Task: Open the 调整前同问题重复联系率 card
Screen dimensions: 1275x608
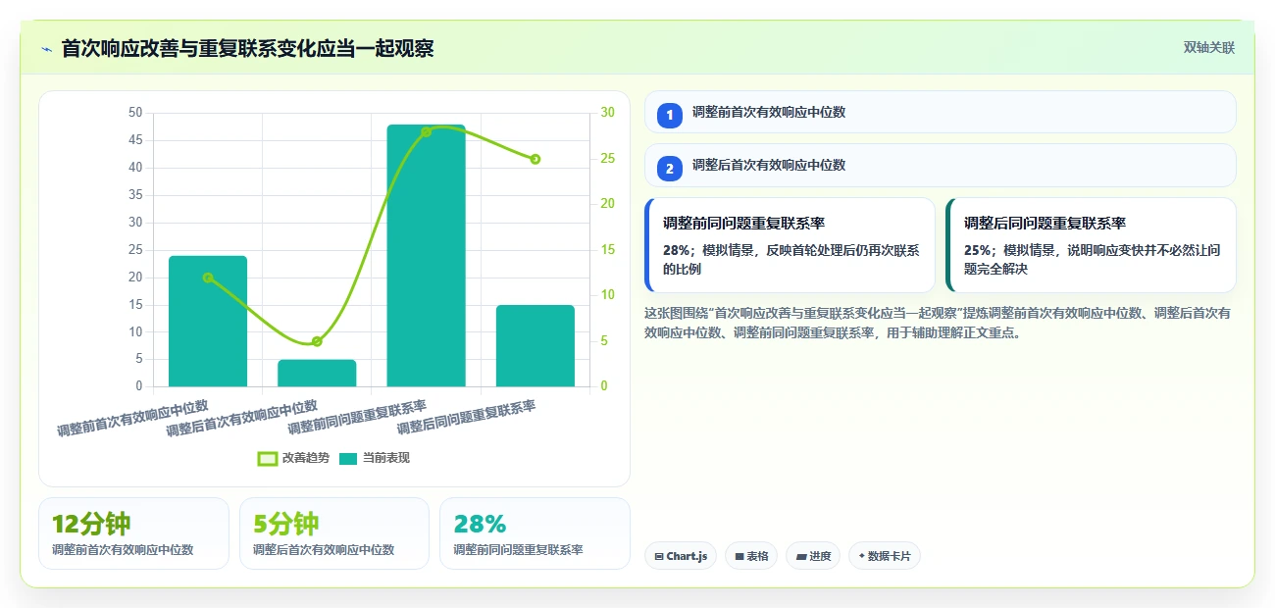Action: point(790,245)
